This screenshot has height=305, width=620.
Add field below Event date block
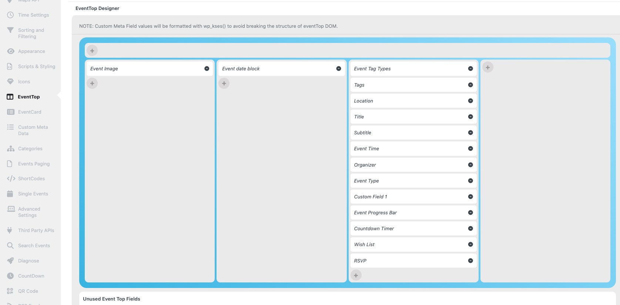coord(224,83)
